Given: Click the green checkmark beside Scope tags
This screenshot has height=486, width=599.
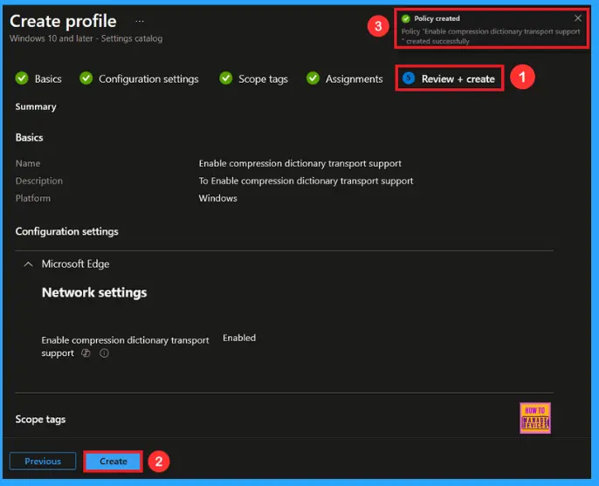Looking at the screenshot, I should coord(226,79).
